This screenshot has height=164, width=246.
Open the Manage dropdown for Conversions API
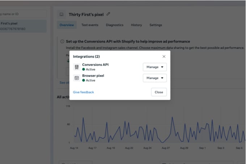pos(155,67)
